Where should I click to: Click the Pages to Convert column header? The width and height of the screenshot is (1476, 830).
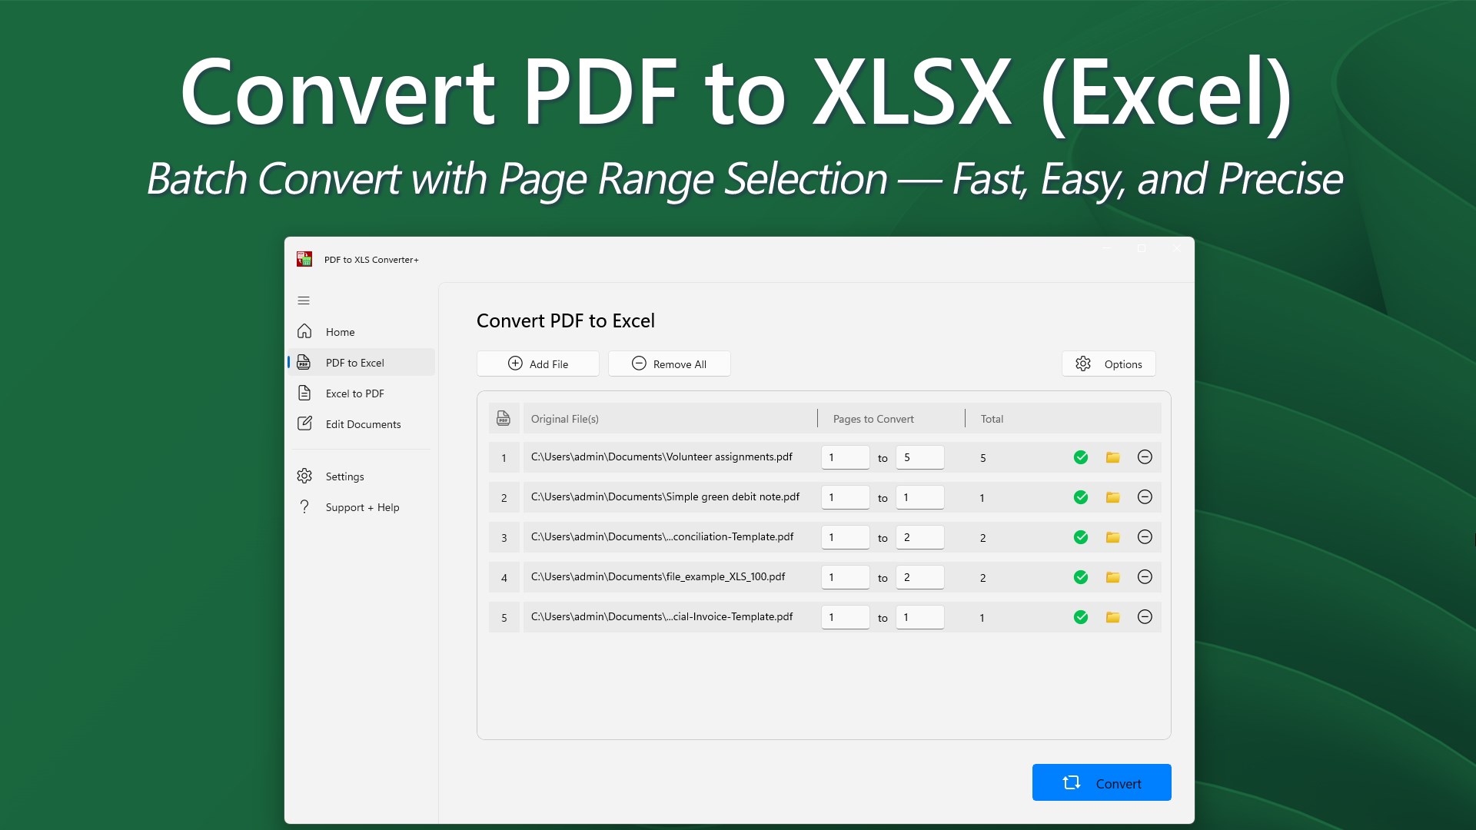tap(873, 419)
